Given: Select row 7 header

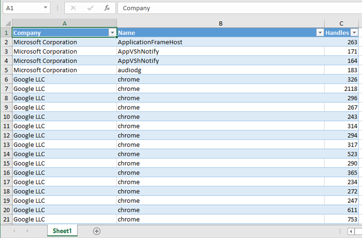Looking at the screenshot, I should click(x=6, y=89).
